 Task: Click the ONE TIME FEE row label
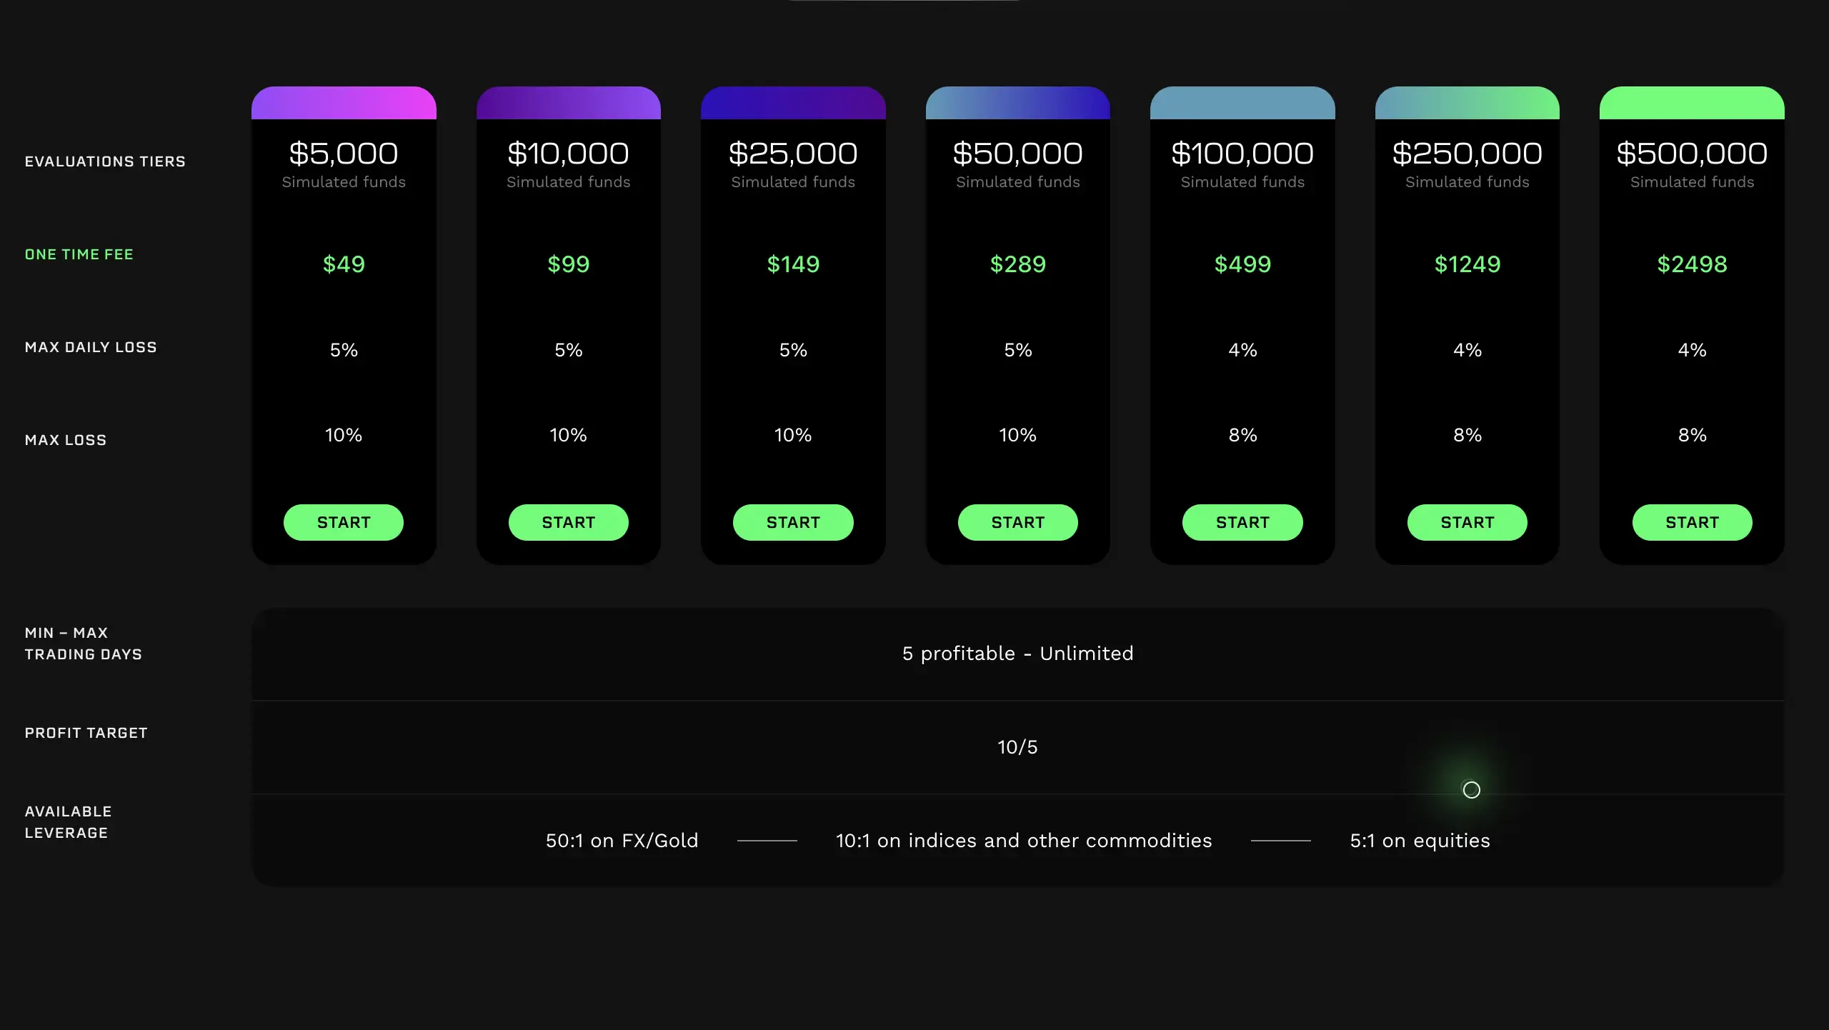pos(79,254)
